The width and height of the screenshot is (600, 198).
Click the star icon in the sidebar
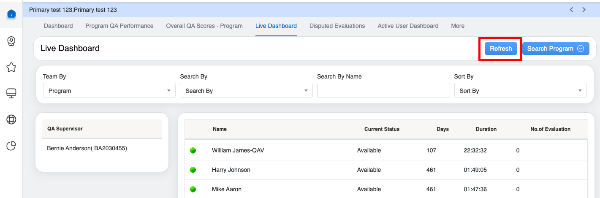[x=11, y=67]
